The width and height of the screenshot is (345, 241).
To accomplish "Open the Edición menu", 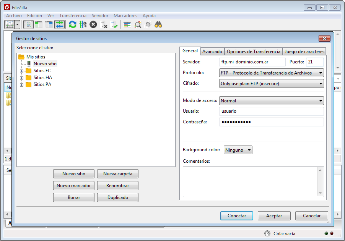I will tap(34, 16).
